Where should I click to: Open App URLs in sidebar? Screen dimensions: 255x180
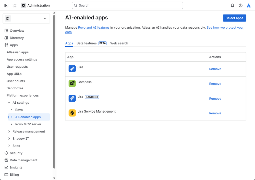coord(14,74)
